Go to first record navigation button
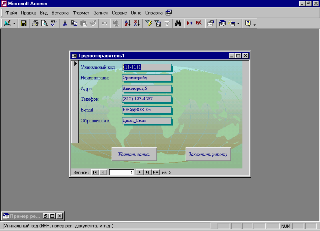The height and width of the screenshot is (231, 320). [95, 172]
